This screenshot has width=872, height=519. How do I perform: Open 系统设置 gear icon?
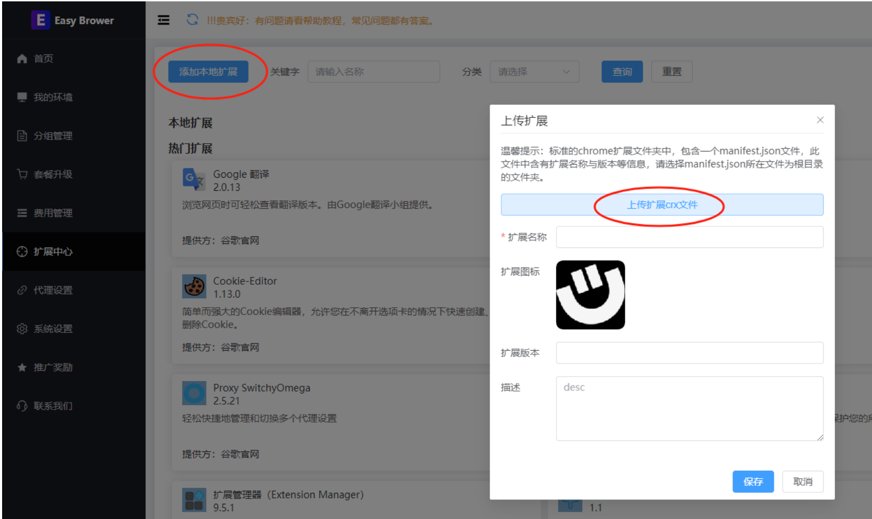tap(22, 329)
